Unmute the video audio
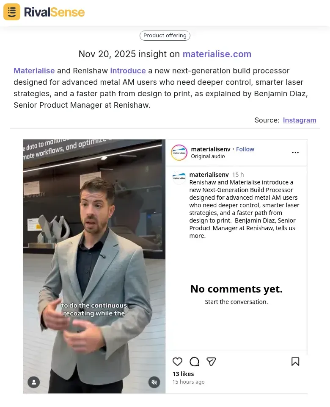330x407 pixels. pyautogui.click(x=154, y=382)
